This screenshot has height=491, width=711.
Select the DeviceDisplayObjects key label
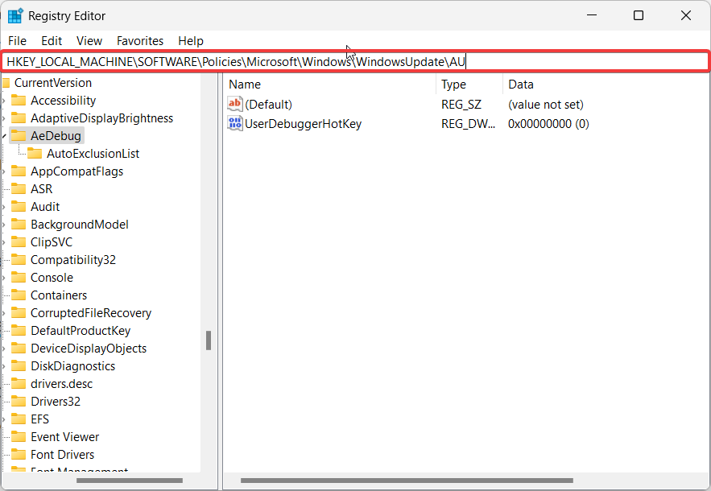pos(89,348)
